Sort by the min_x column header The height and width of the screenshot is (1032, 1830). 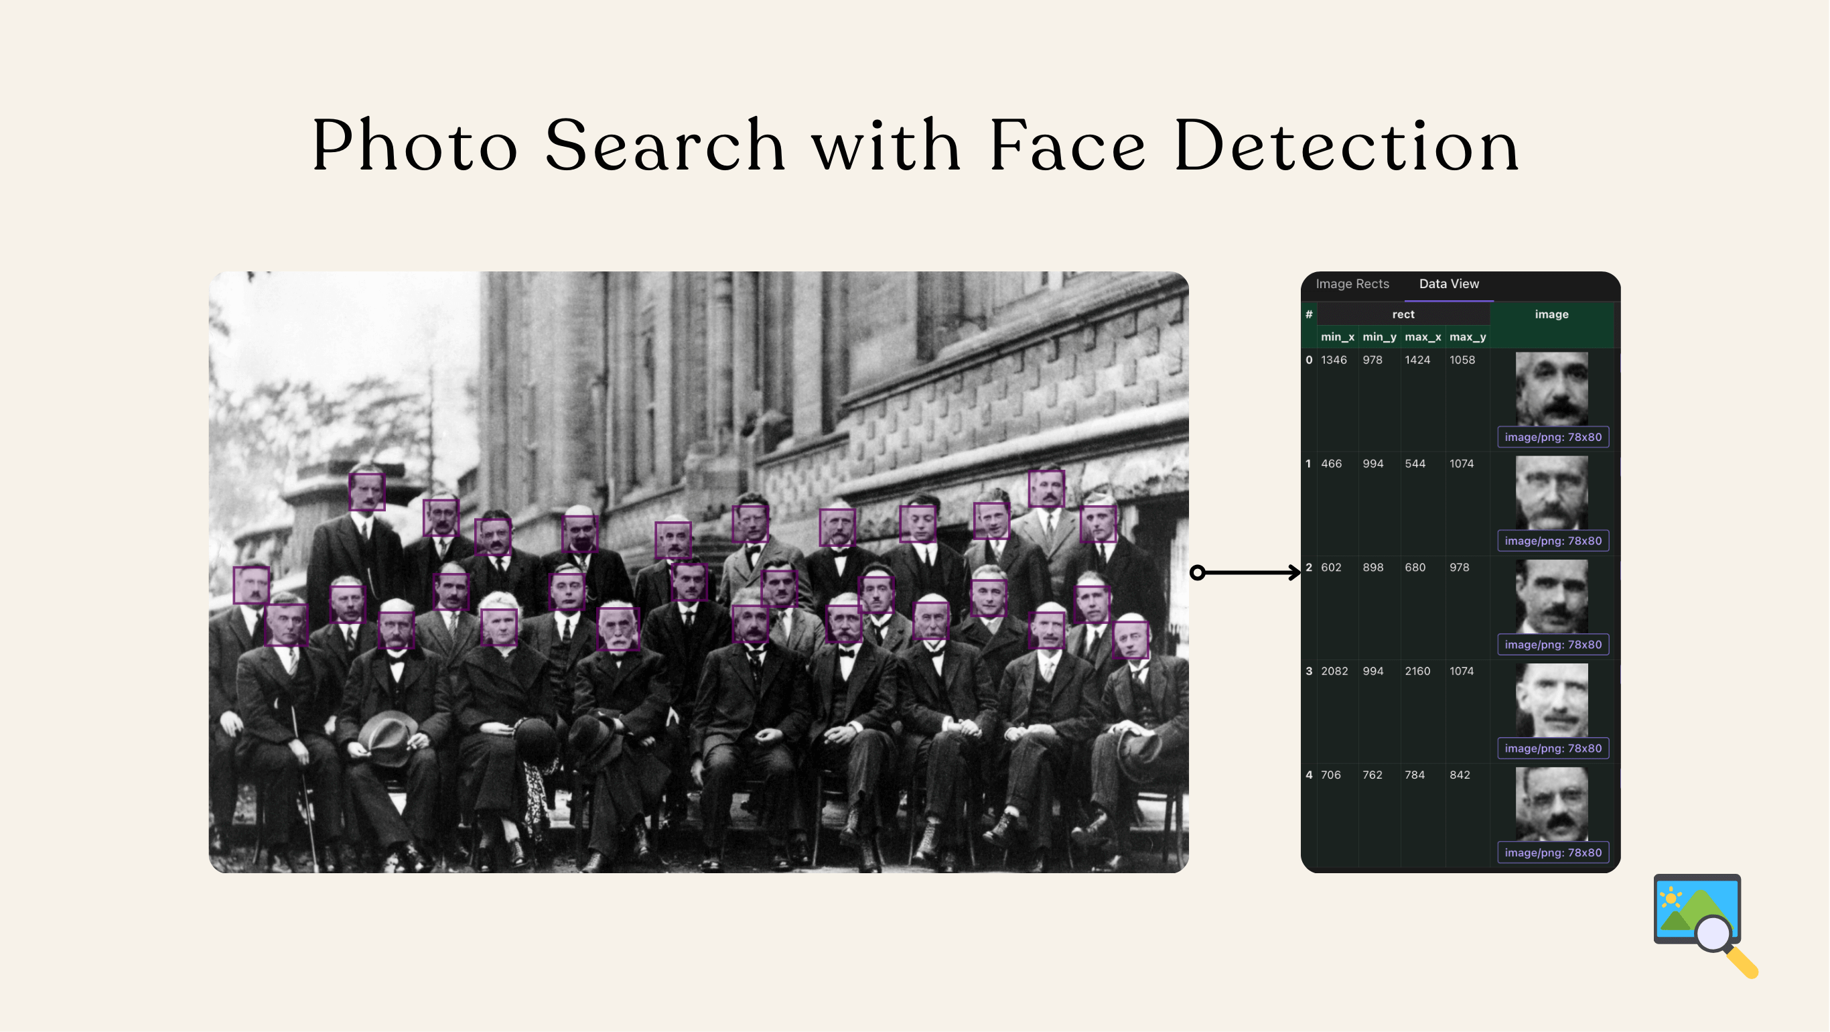[1336, 337]
